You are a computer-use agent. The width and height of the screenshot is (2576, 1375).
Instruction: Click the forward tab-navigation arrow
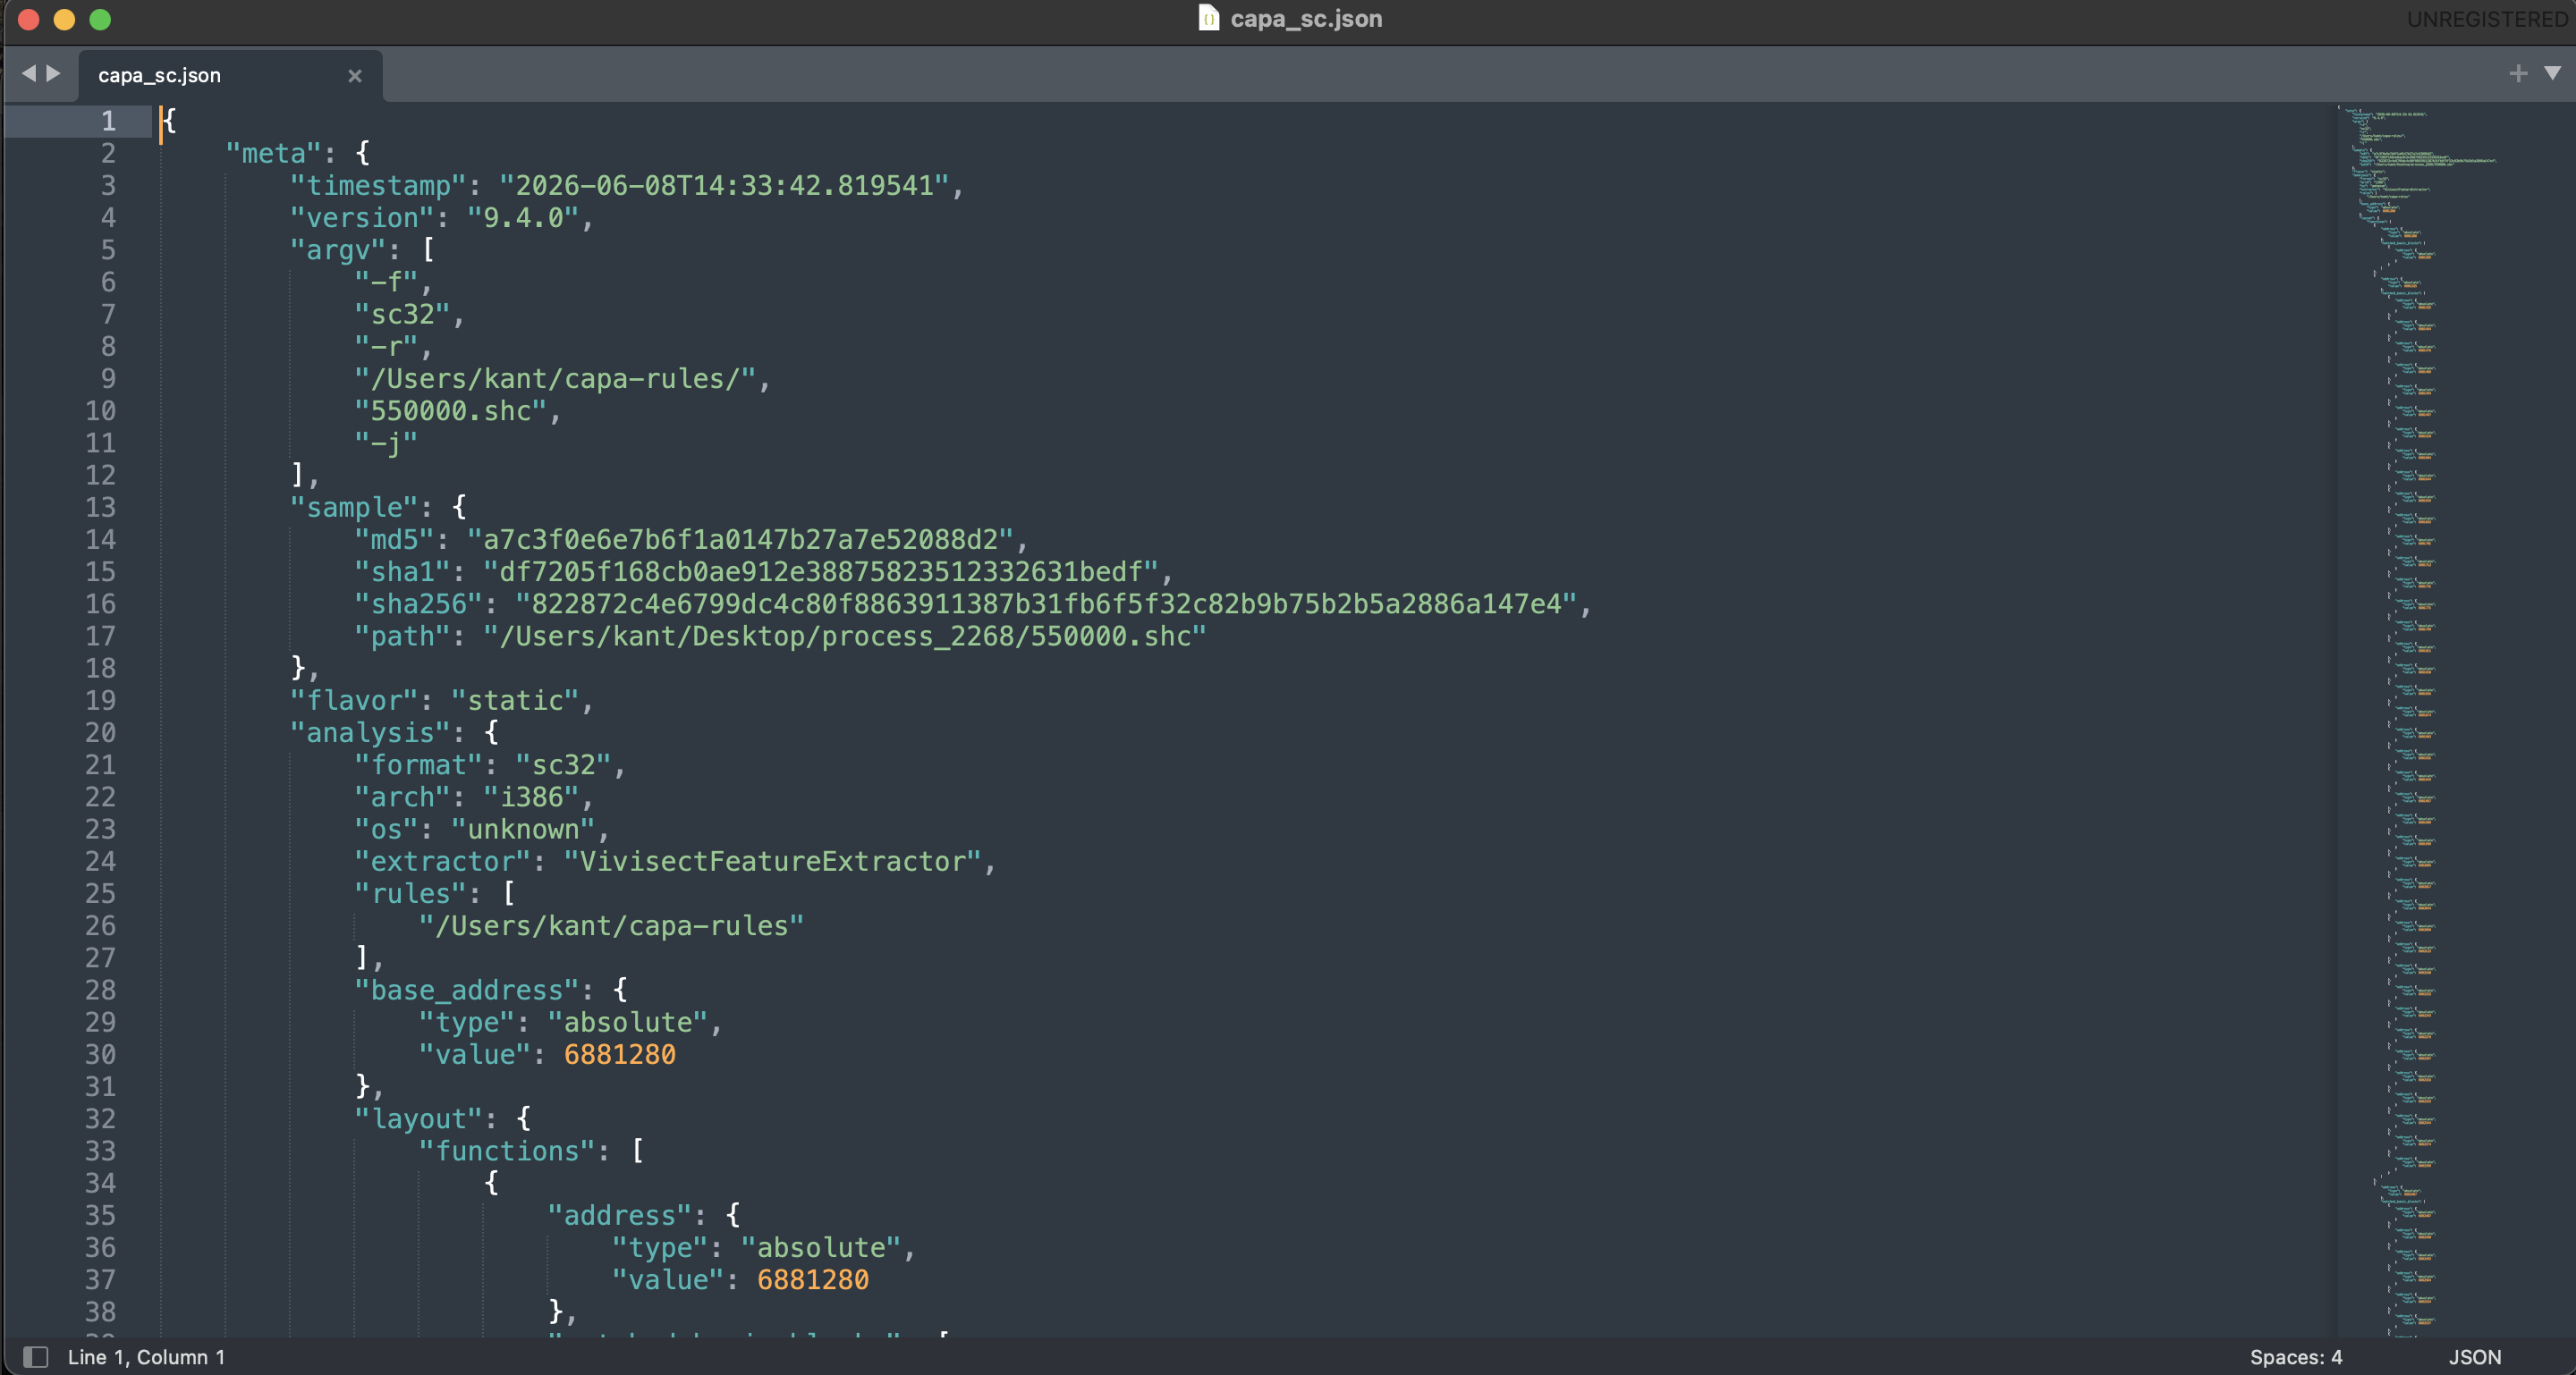pyautogui.click(x=54, y=74)
